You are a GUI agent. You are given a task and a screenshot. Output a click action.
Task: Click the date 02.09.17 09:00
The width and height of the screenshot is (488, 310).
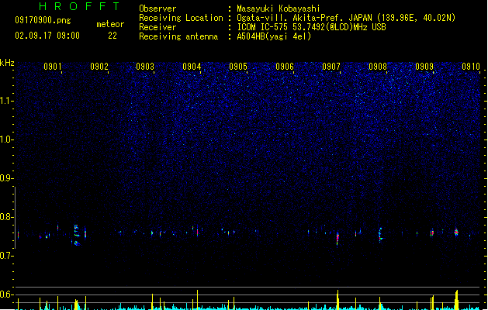(47, 36)
